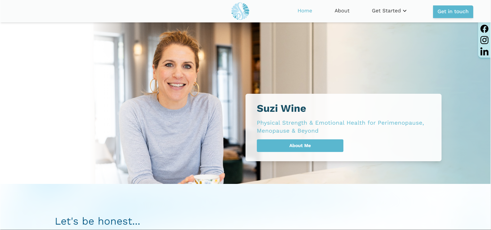Click the About Me button
The width and height of the screenshot is (491, 230).
pos(300,146)
